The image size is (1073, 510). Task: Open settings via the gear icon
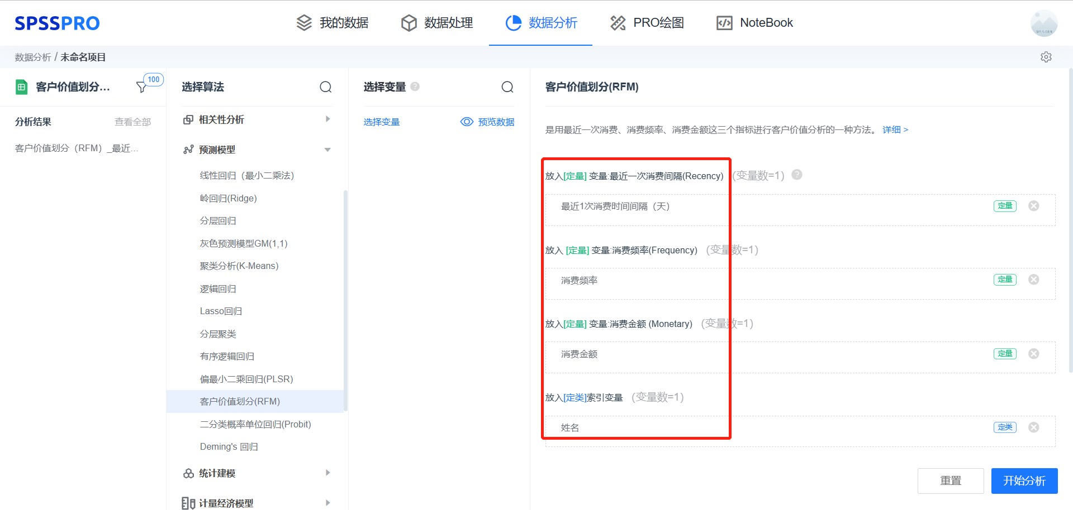tap(1046, 57)
